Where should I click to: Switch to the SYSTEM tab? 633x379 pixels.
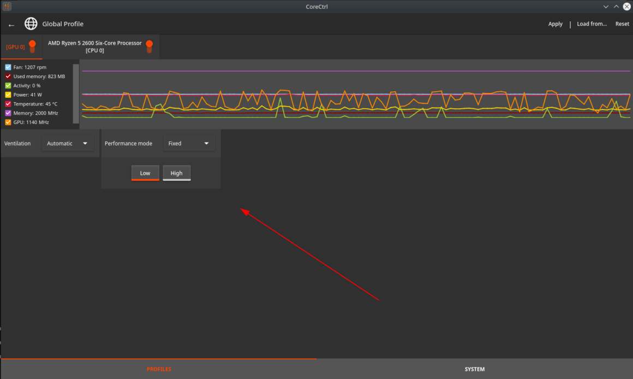coord(474,369)
